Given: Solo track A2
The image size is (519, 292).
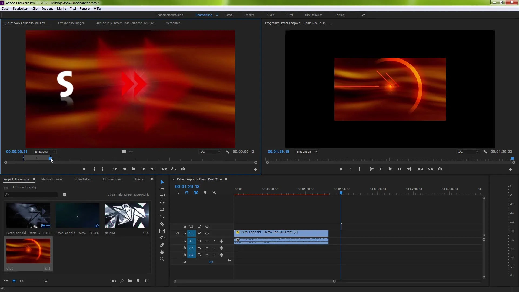Looking at the screenshot, I should [x=214, y=248].
